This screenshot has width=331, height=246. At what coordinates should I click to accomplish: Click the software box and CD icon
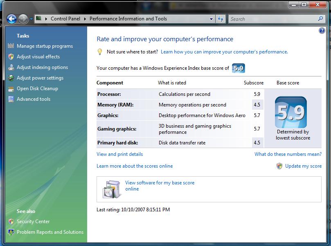112,189
